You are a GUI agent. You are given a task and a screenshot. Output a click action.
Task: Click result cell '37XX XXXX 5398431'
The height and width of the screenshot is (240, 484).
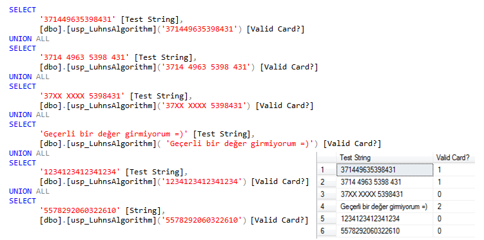click(x=385, y=194)
